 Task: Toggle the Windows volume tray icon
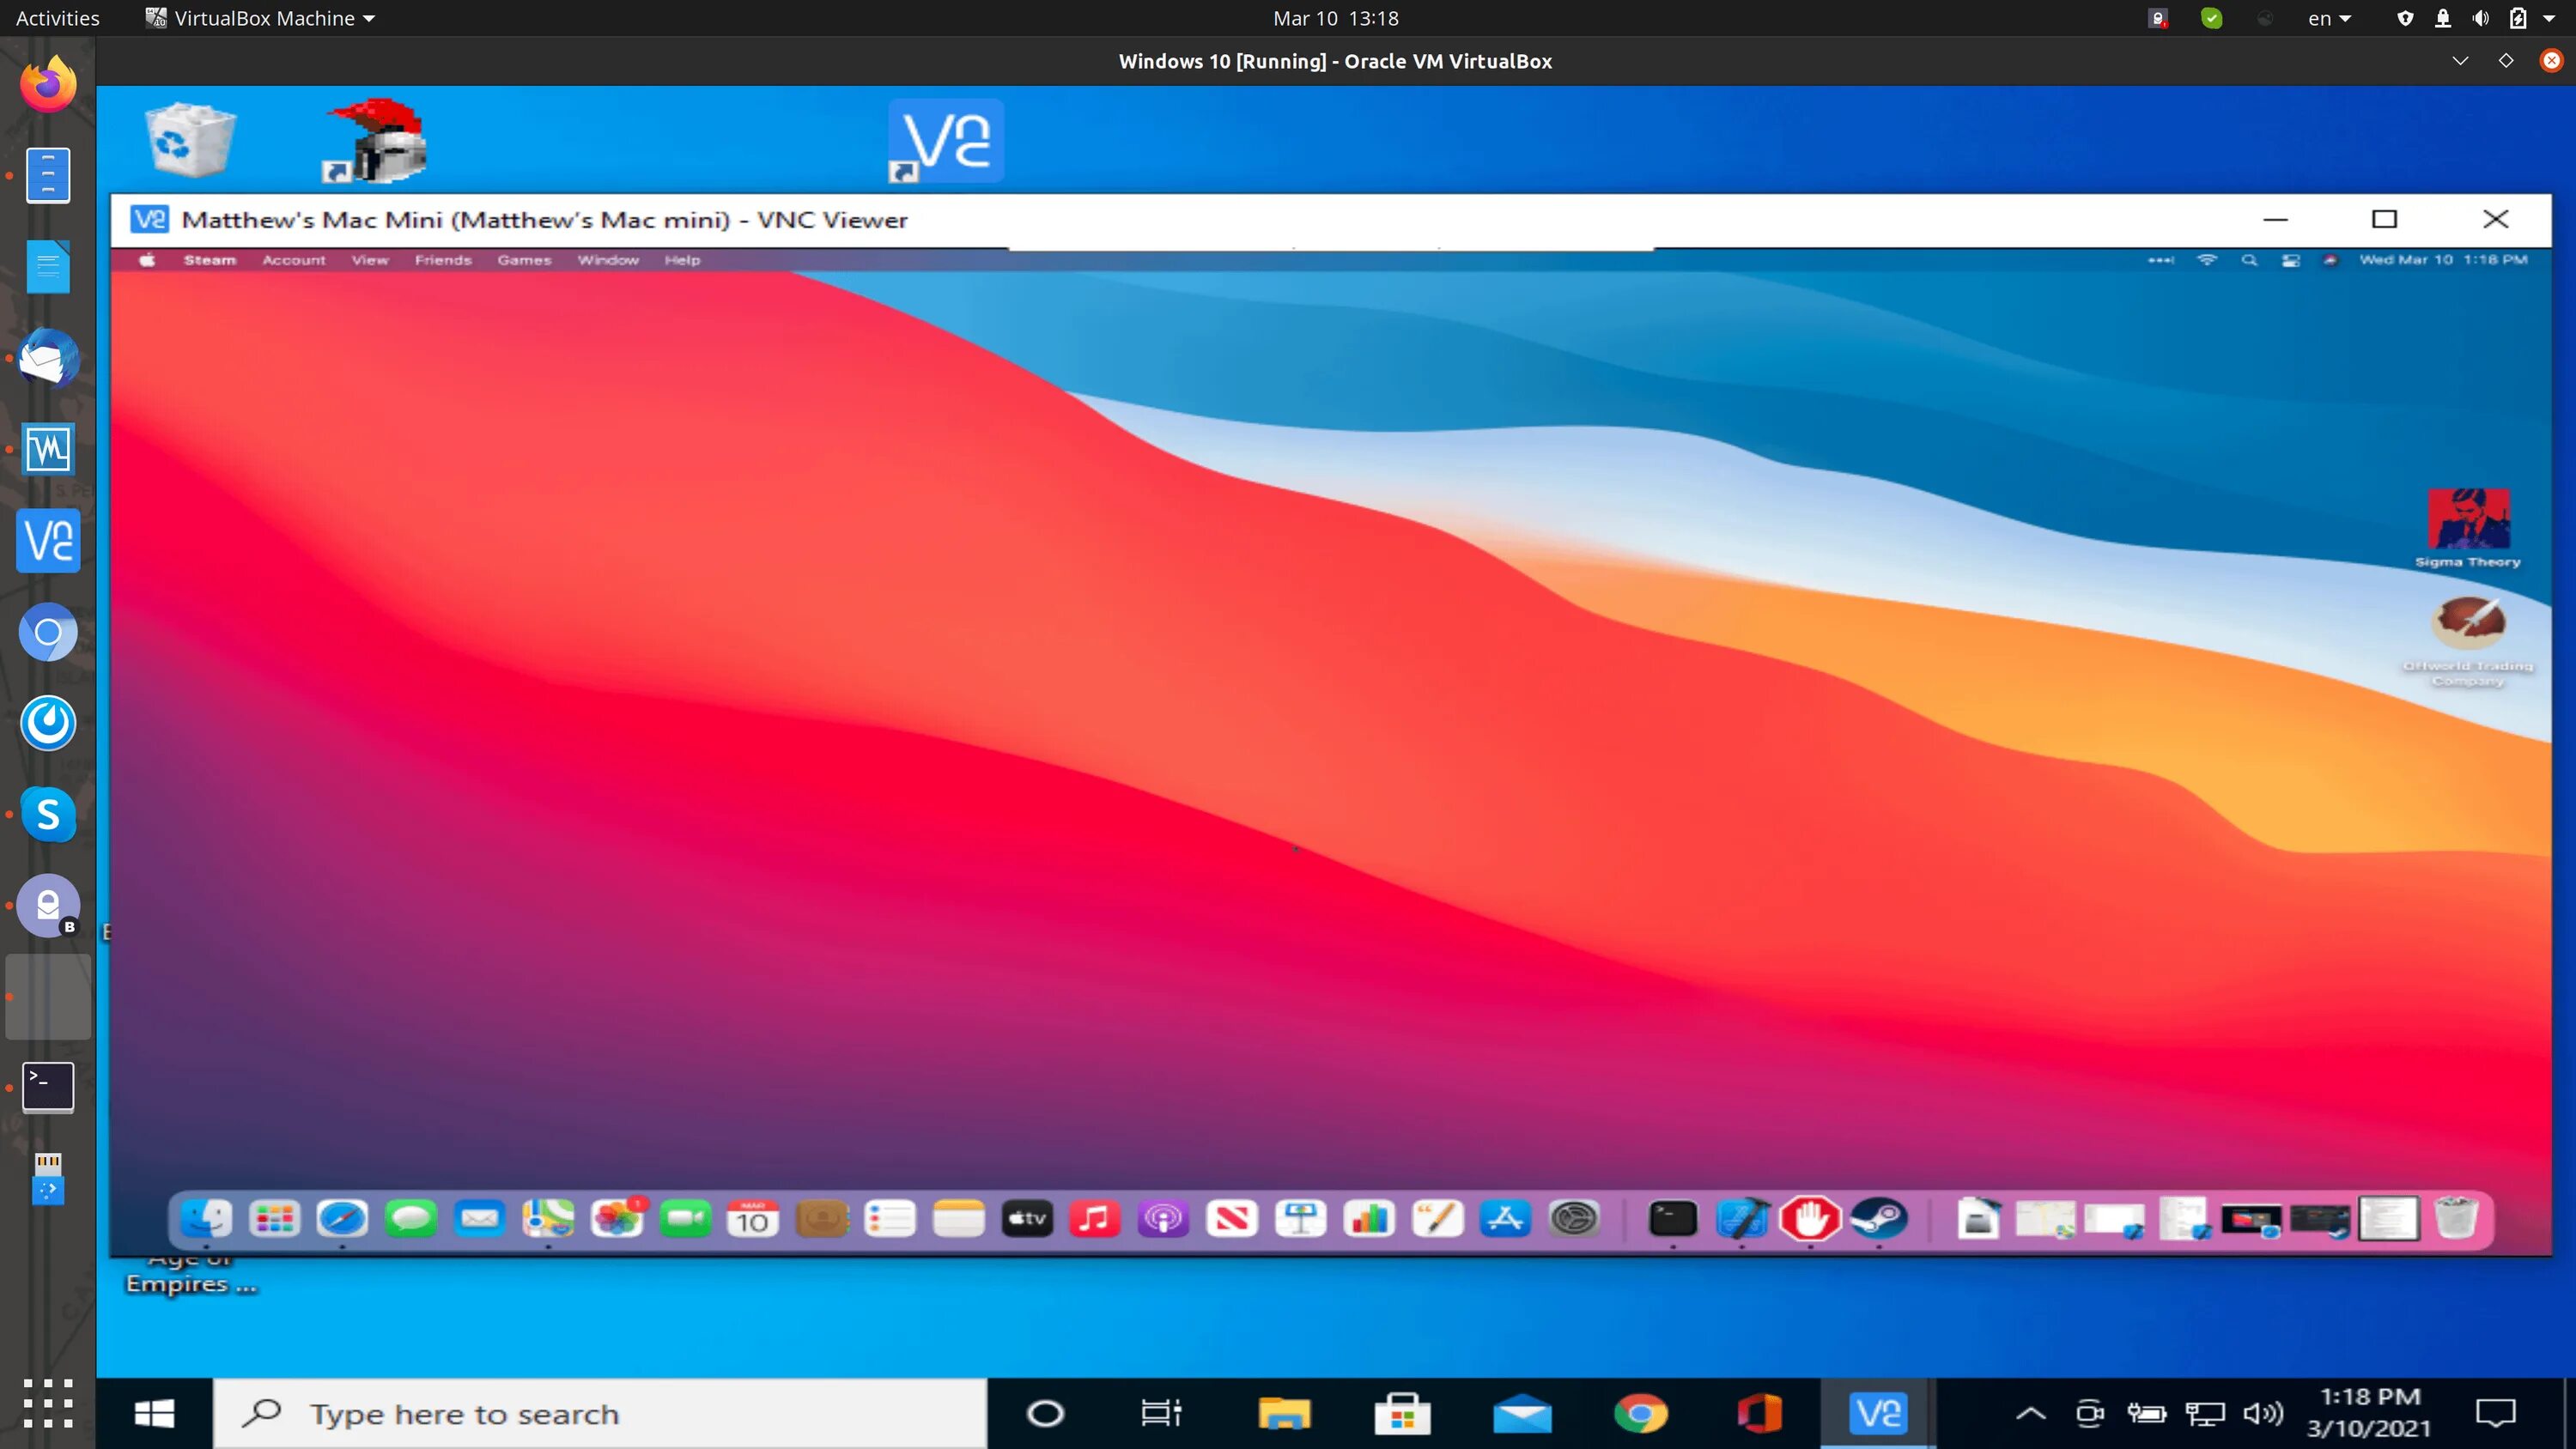pyautogui.click(x=2262, y=1413)
